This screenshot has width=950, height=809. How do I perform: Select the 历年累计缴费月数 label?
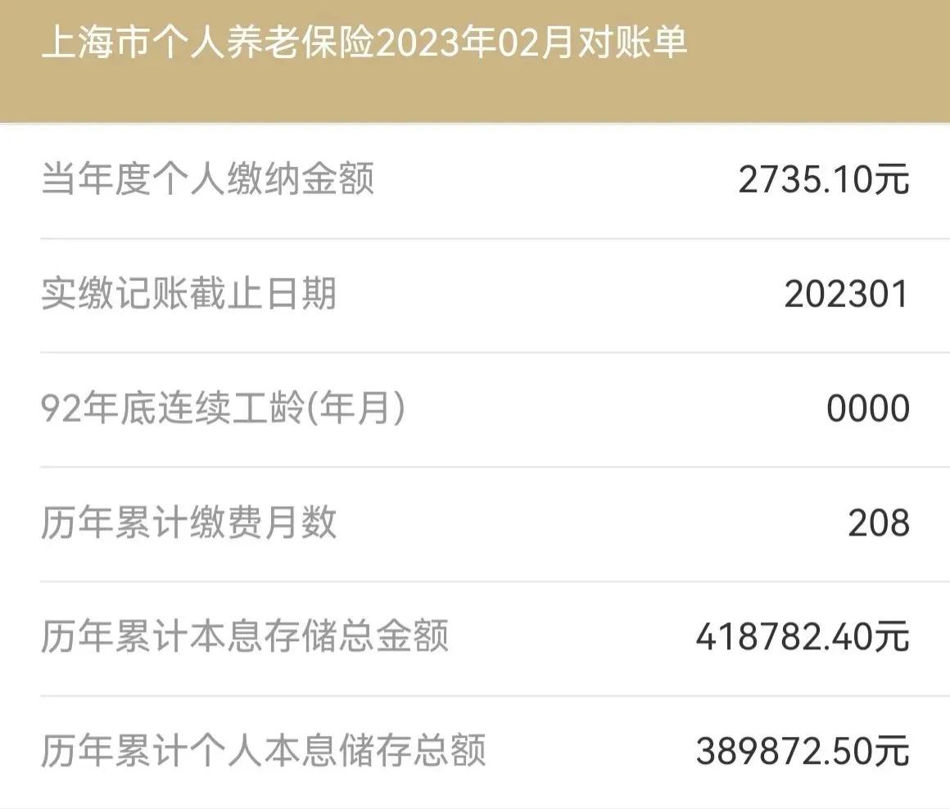click(188, 522)
